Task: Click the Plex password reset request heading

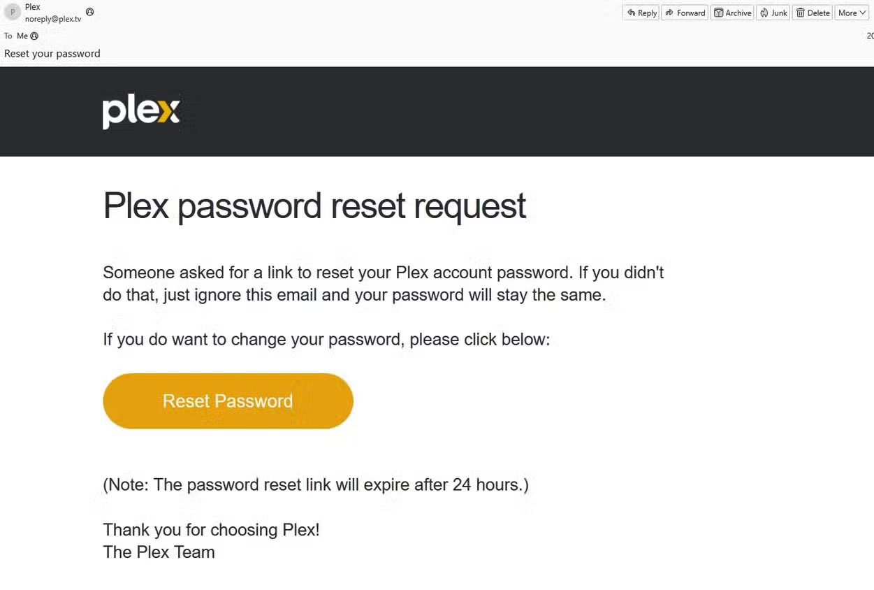Action: click(314, 206)
